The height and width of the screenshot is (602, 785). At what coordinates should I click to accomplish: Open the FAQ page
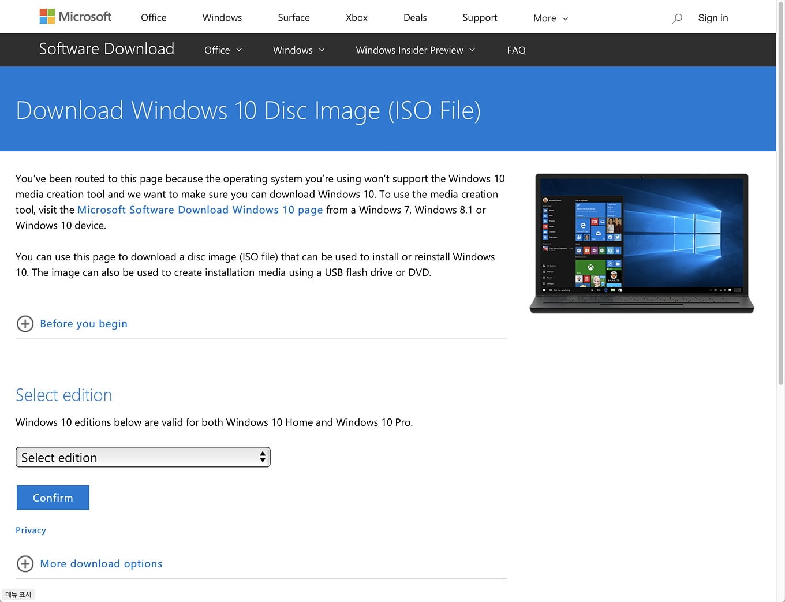click(x=517, y=50)
